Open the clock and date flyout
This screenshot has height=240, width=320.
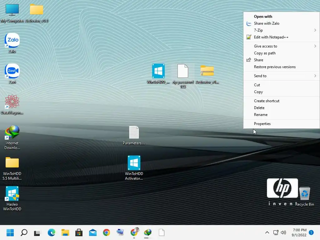pyautogui.click(x=299, y=232)
